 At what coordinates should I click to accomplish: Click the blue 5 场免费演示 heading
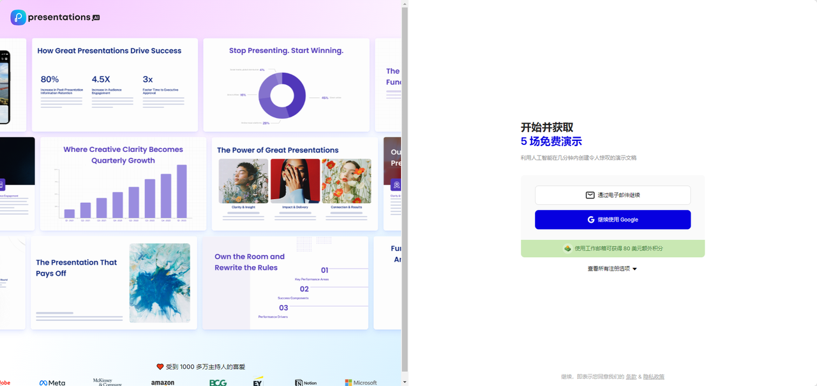click(x=551, y=142)
